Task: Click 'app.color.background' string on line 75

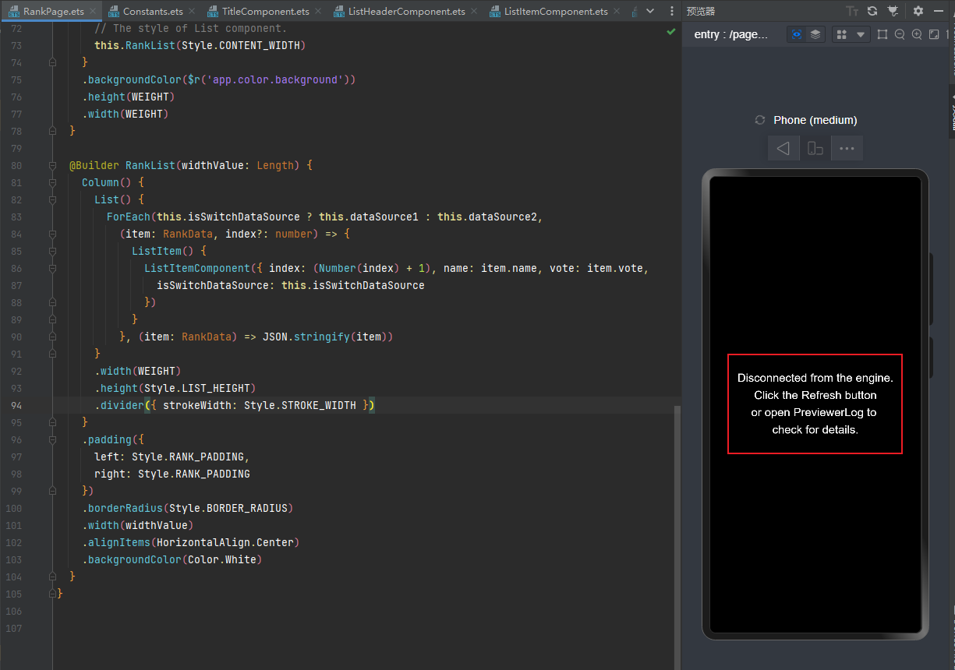Action: click(x=275, y=80)
